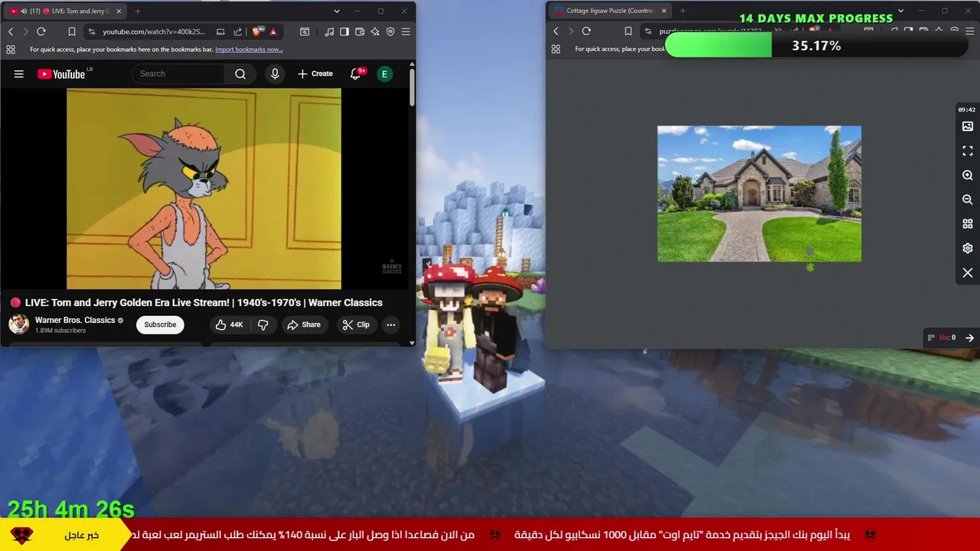
Task: Open new tab in puzzle window
Action: 683,11
